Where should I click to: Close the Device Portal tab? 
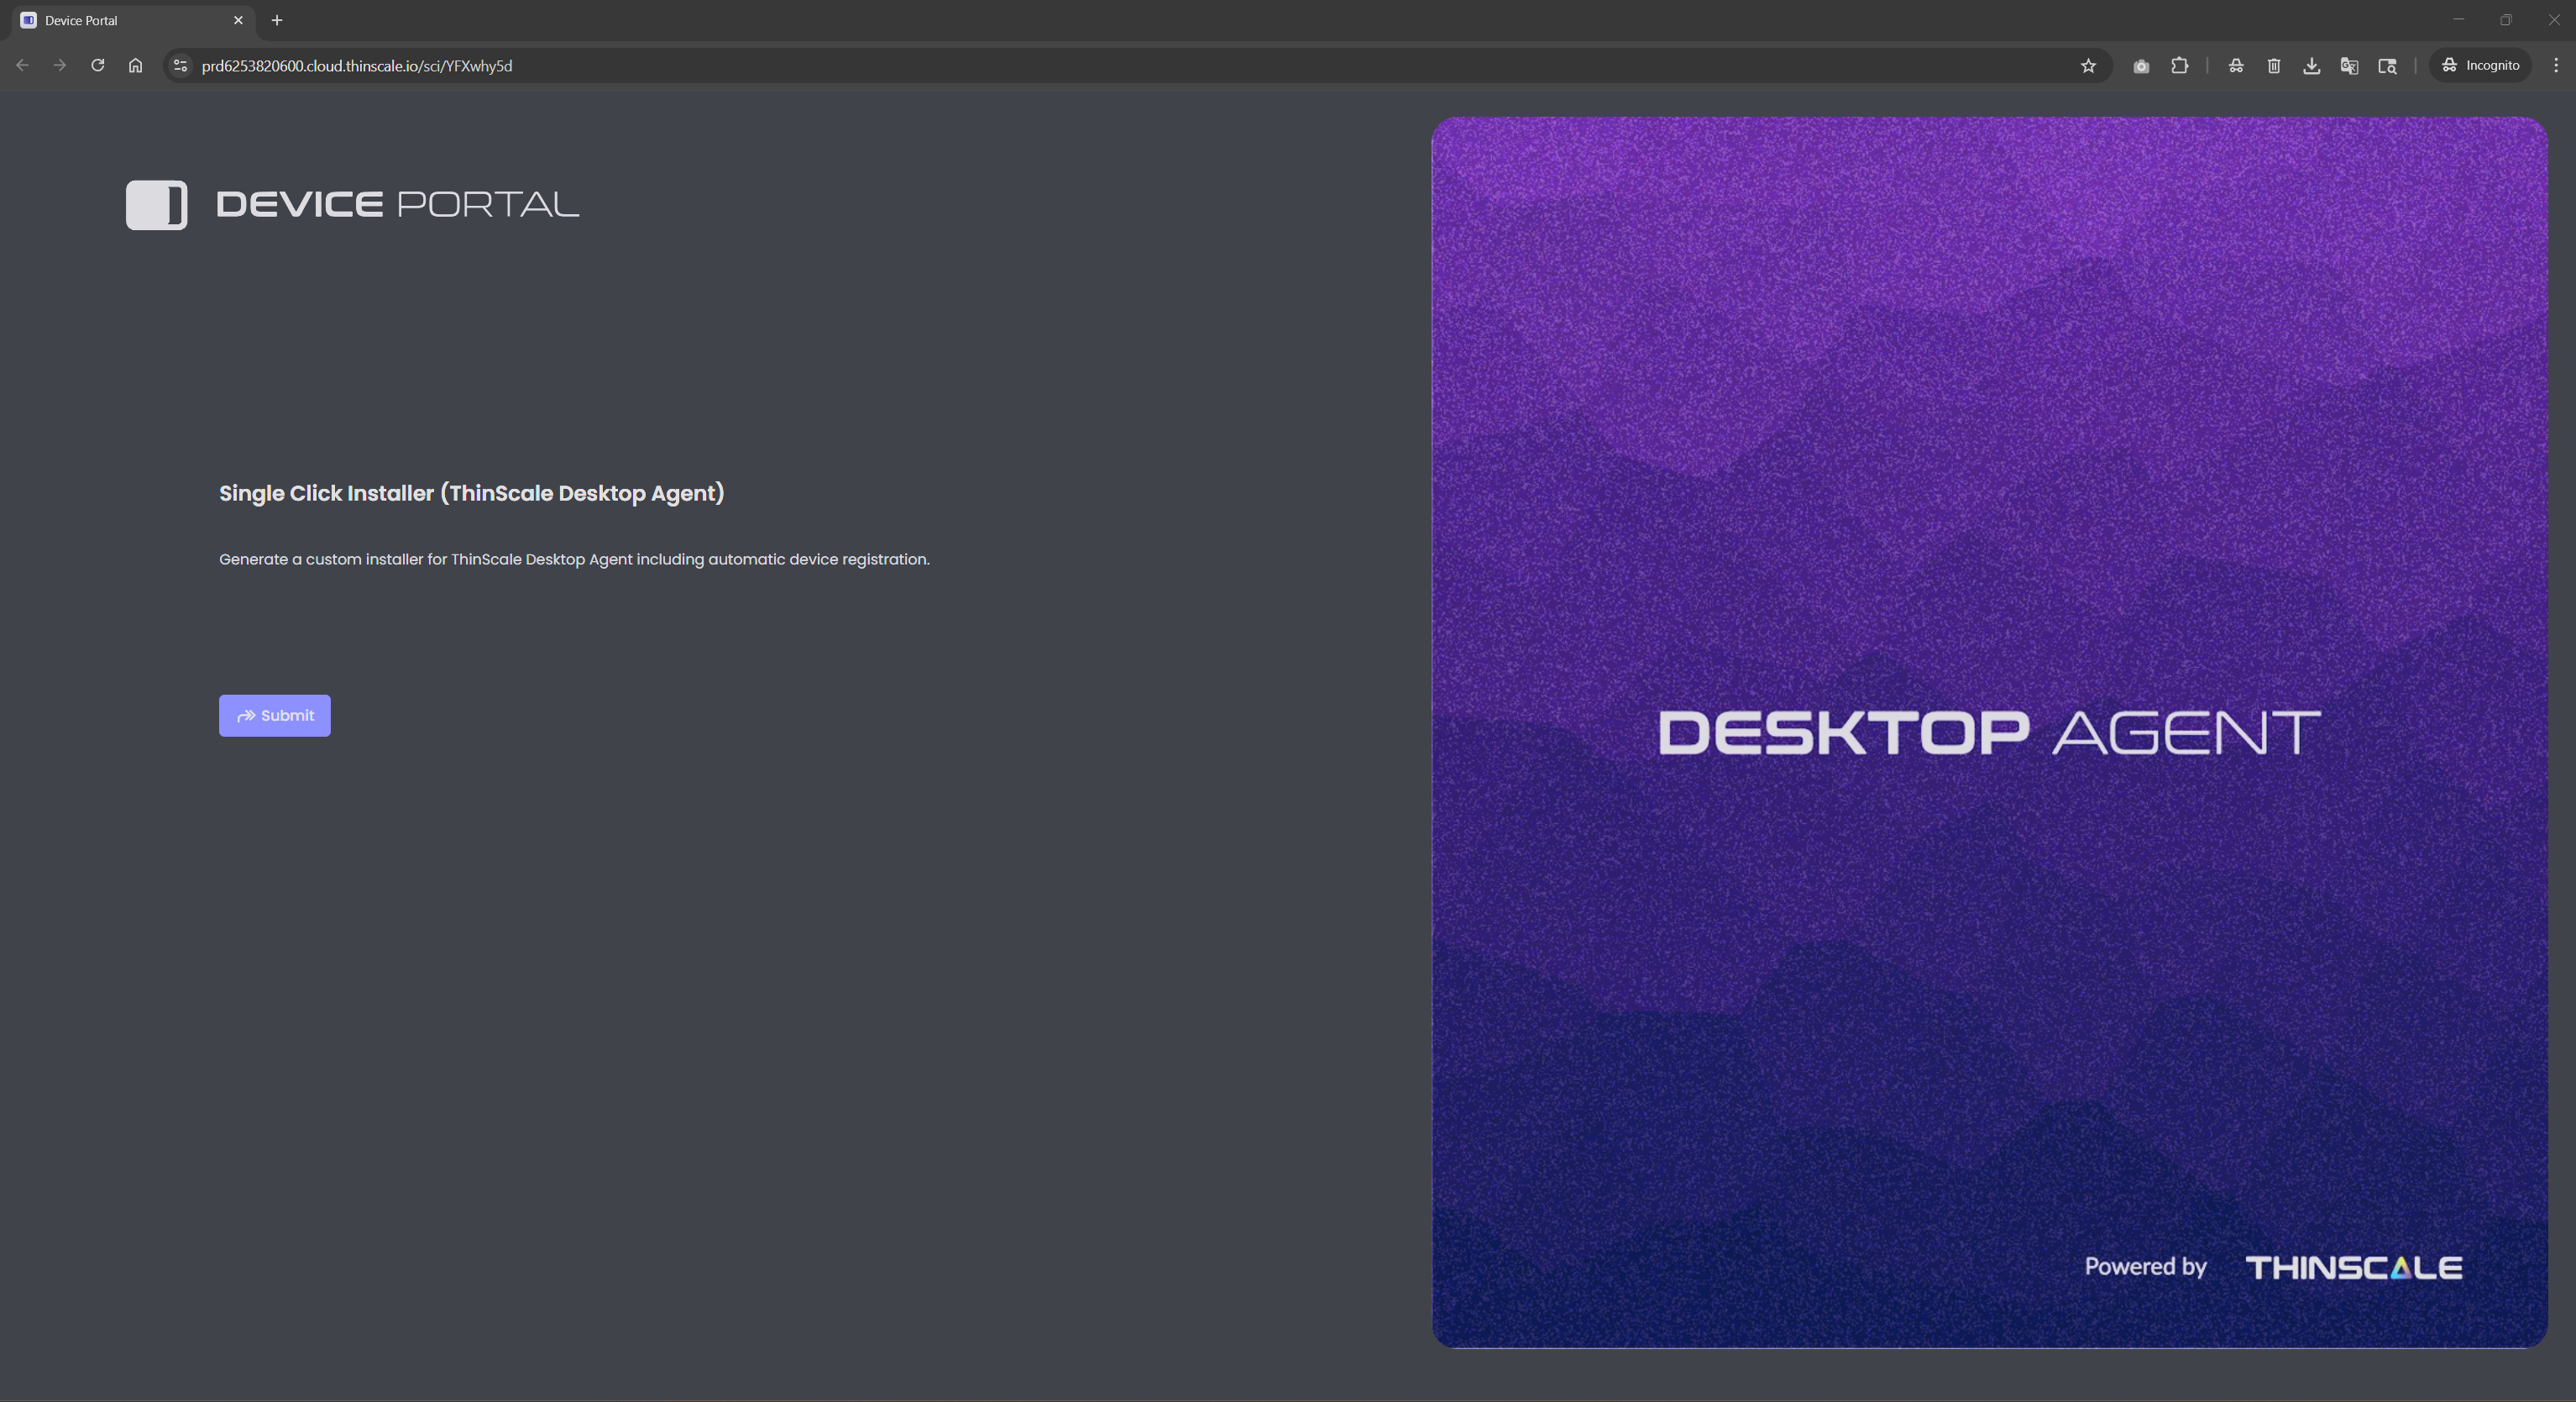238,20
